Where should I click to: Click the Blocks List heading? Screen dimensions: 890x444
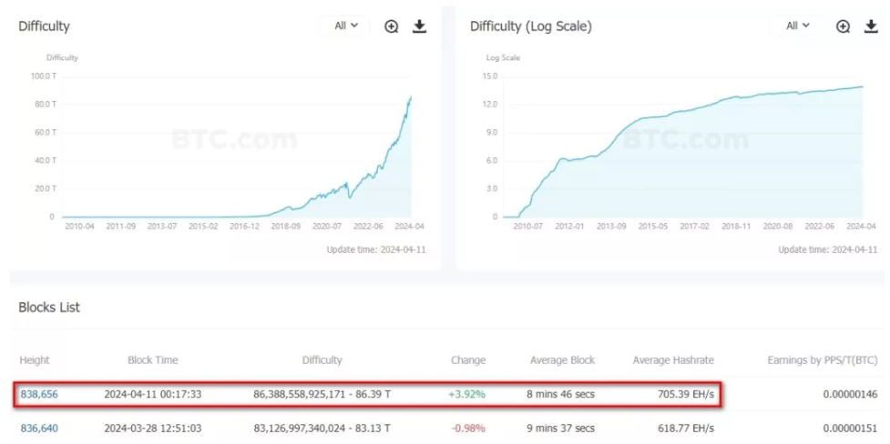pos(49,308)
